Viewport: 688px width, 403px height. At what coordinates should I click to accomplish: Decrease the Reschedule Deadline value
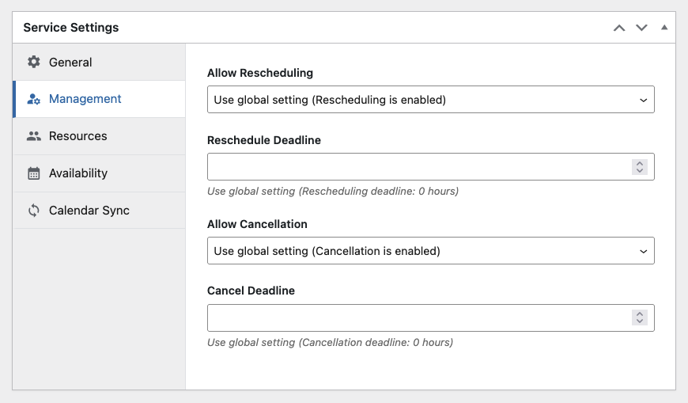tap(640, 170)
